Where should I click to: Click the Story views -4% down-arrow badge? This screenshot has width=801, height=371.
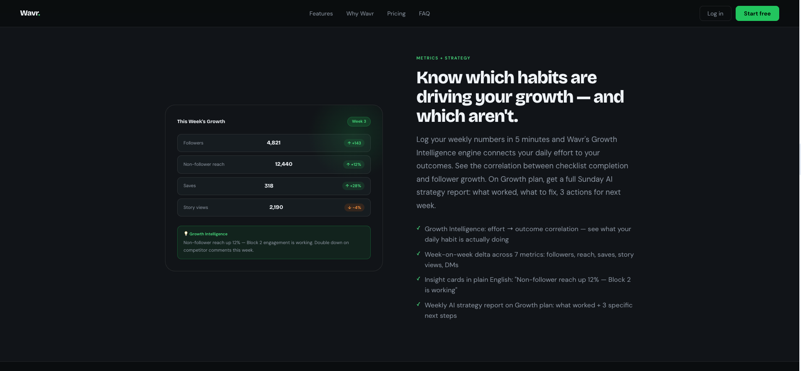point(354,208)
